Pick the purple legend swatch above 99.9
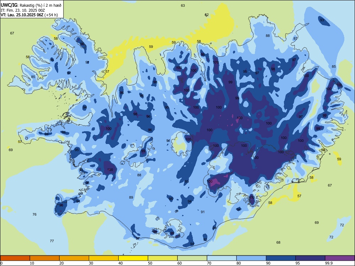The width and height of the screenshot is (355, 266). pyautogui.click(x=340, y=258)
